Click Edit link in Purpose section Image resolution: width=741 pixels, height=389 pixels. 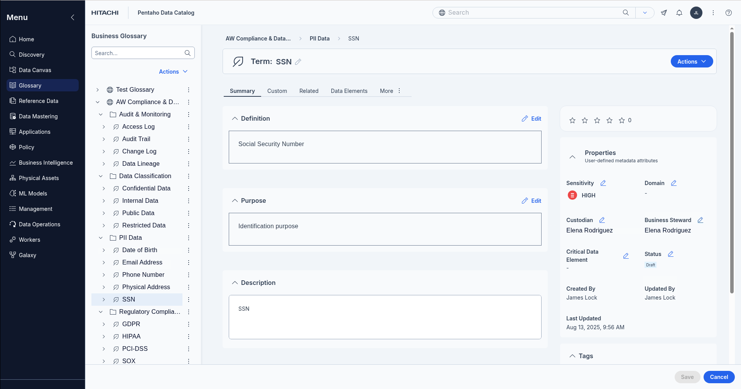pyautogui.click(x=532, y=201)
